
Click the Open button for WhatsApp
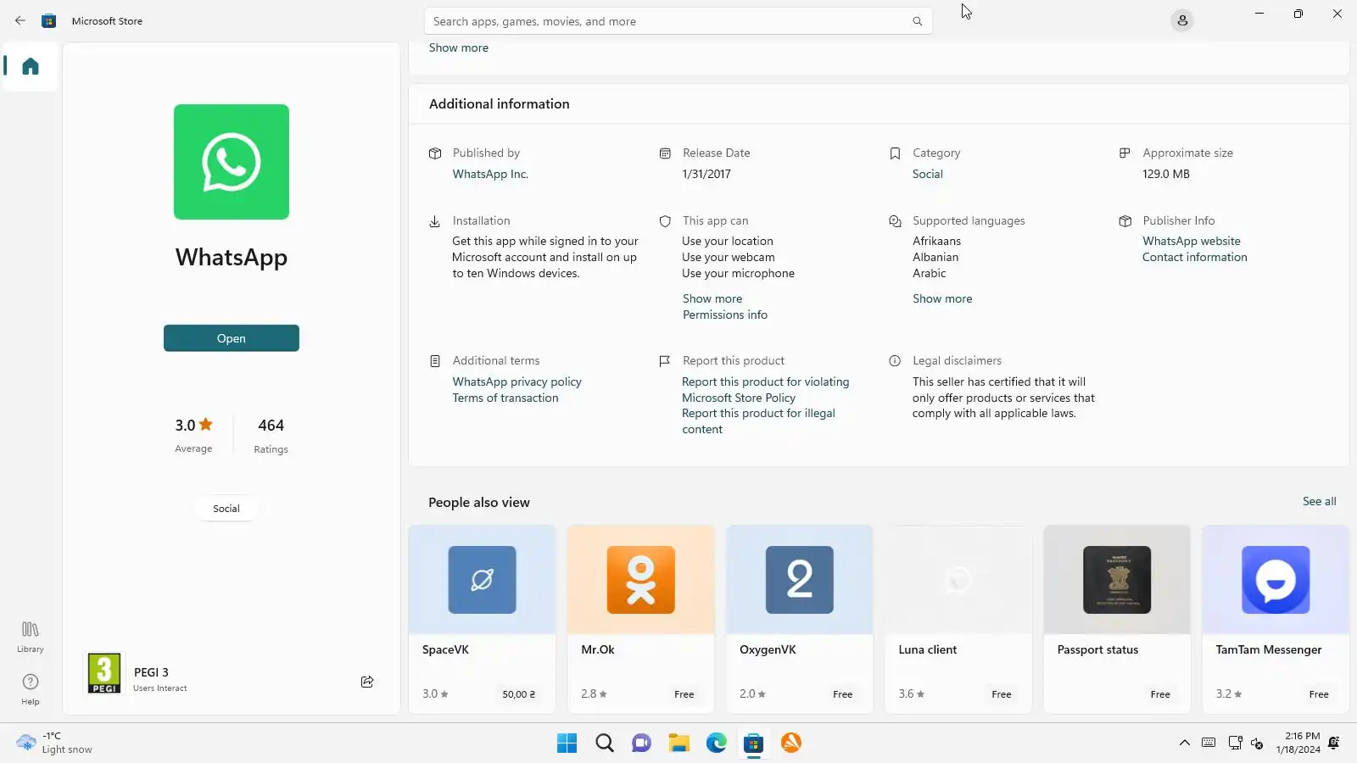(232, 338)
